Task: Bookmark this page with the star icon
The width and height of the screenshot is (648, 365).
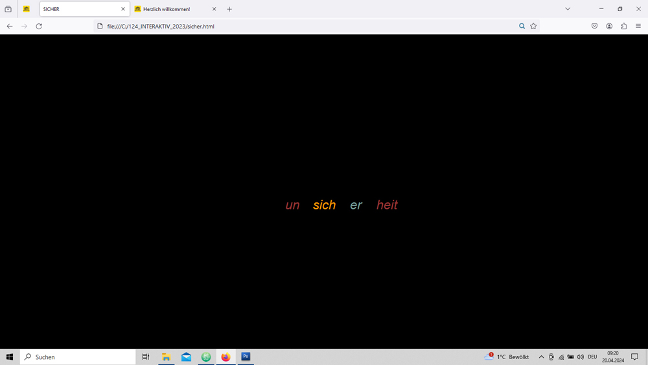Action: click(x=533, y=26)
